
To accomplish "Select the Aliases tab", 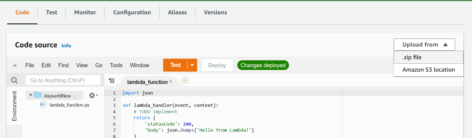I will [178, 12].
